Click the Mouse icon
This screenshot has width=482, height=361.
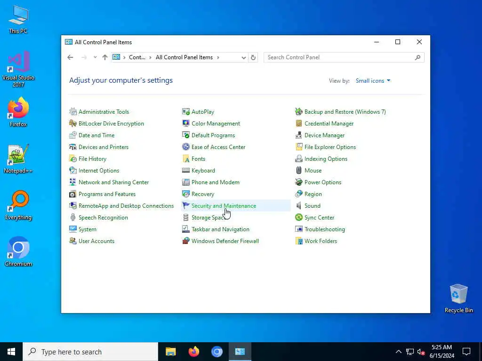coord(299,170)
